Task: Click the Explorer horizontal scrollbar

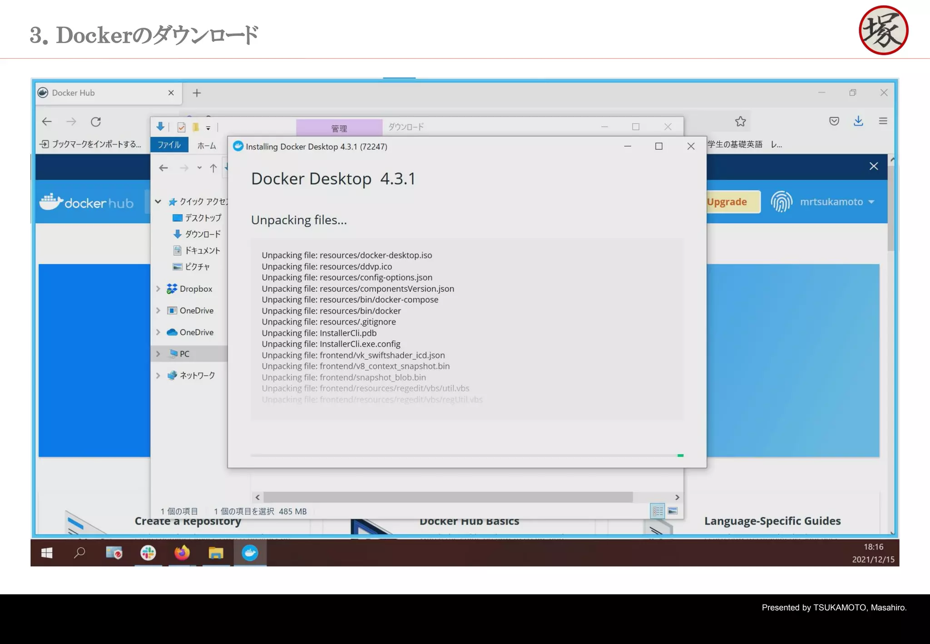Action: point(448,497)
